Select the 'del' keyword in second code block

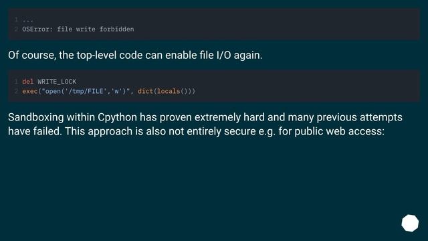(x=28, y=82)
